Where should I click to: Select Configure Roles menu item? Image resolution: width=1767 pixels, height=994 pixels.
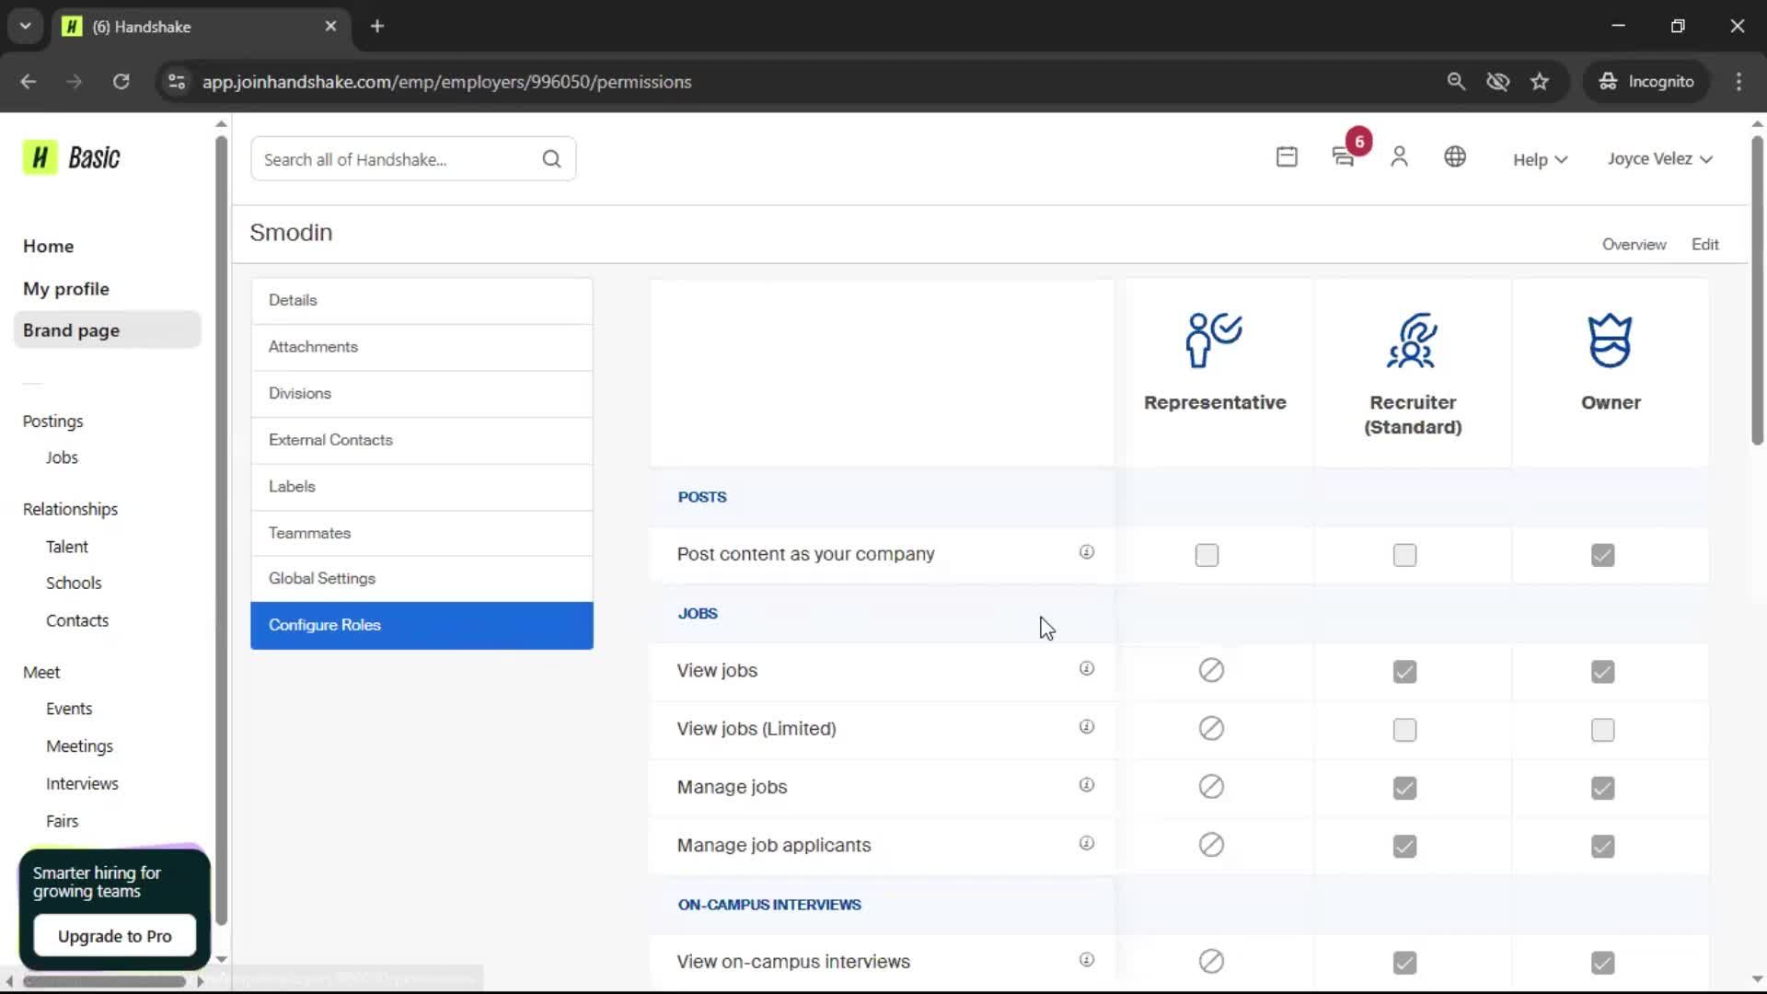(422, 625)
